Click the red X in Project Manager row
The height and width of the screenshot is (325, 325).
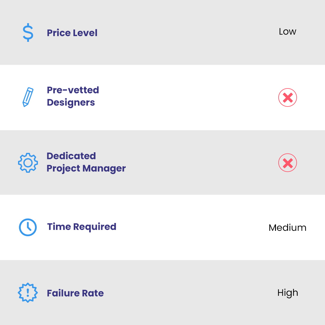[x=288, y=163]
